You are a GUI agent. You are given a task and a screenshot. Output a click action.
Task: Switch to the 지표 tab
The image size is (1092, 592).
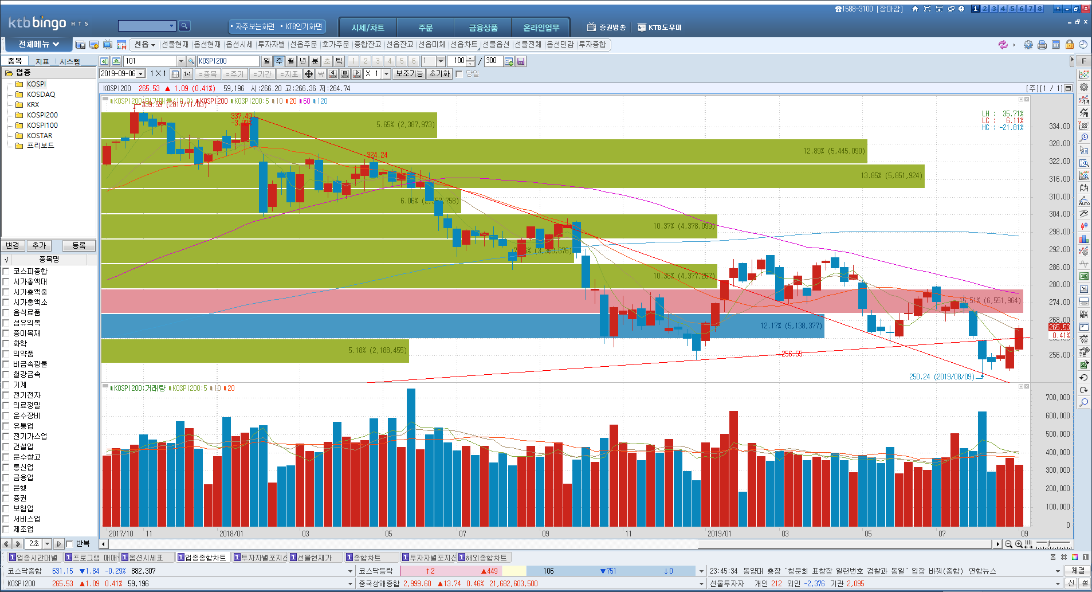(x=42, y=61)
